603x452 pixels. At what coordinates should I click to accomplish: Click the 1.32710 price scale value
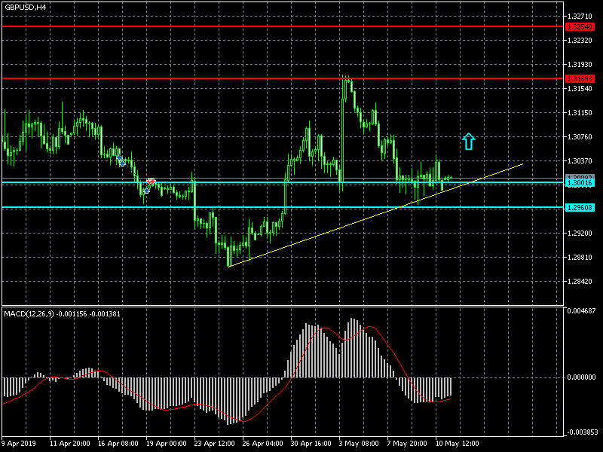[x=579, y=16]
